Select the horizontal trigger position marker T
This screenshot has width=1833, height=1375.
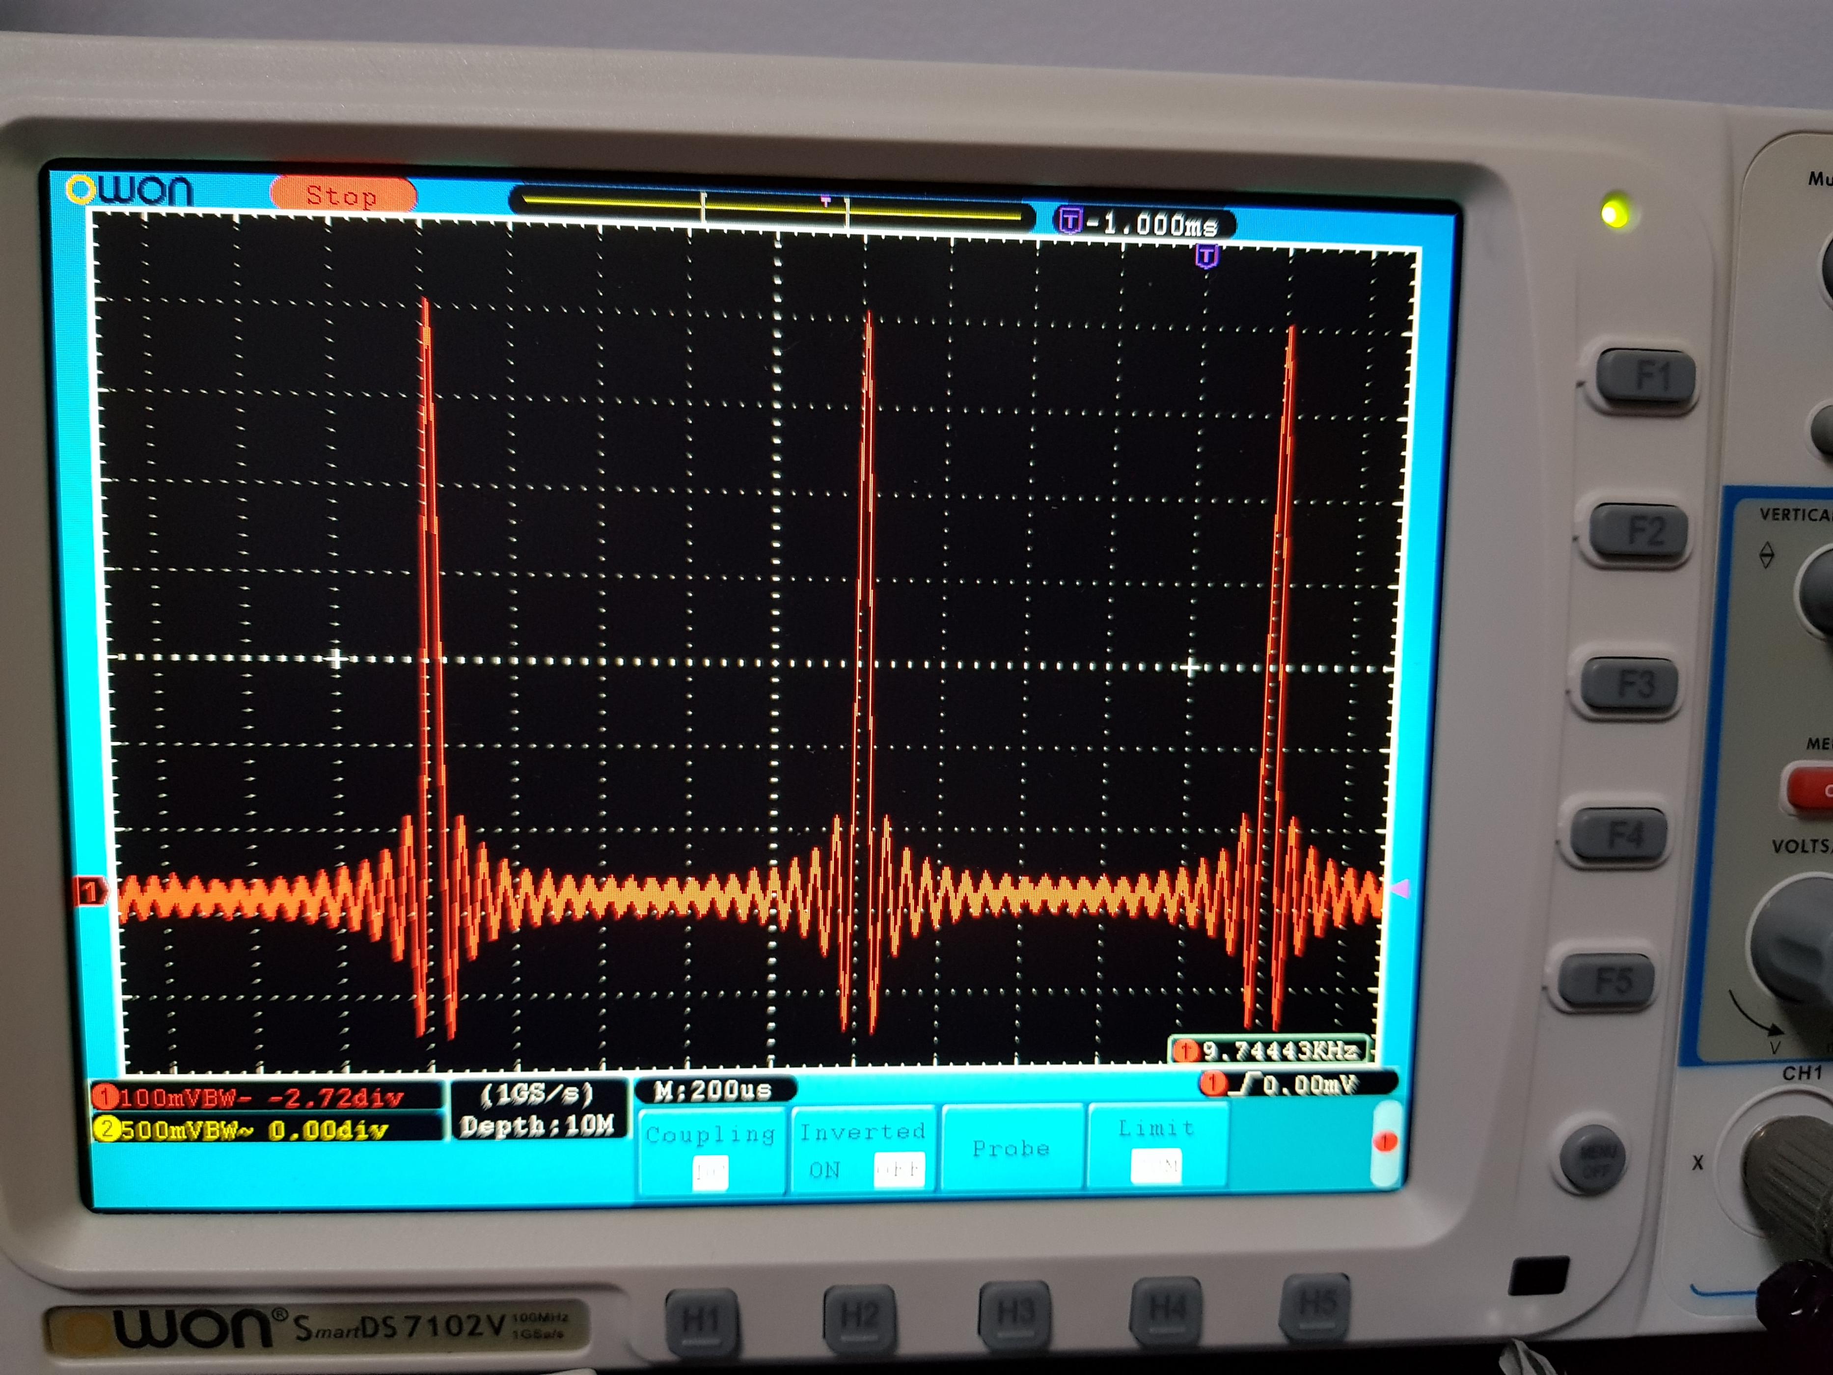pyautogui.click(x=1206, y=257)
